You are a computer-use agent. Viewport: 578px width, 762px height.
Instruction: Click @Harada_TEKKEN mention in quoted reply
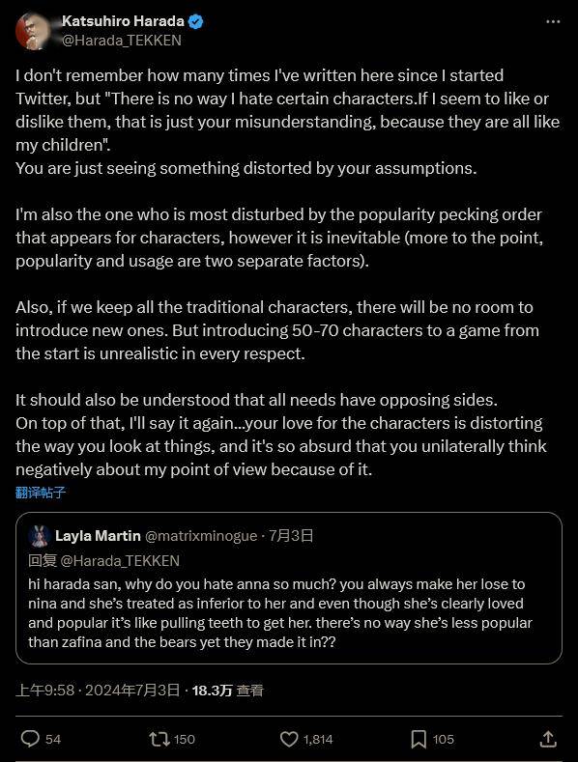tap(120, 561)
